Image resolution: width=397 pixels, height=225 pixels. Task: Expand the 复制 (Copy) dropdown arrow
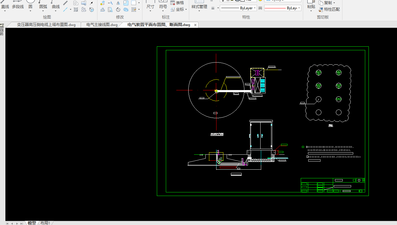pos(334,3)
